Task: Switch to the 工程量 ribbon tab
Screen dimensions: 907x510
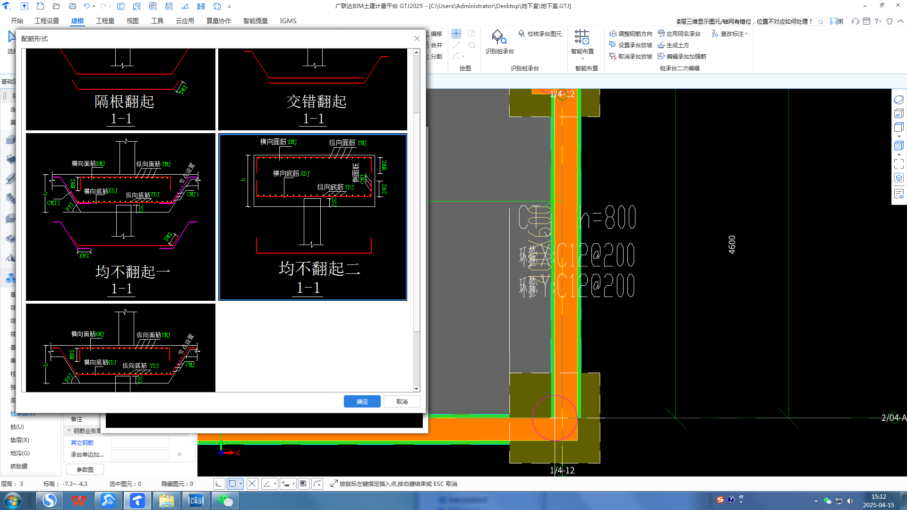Action: [x=105, y=21]
